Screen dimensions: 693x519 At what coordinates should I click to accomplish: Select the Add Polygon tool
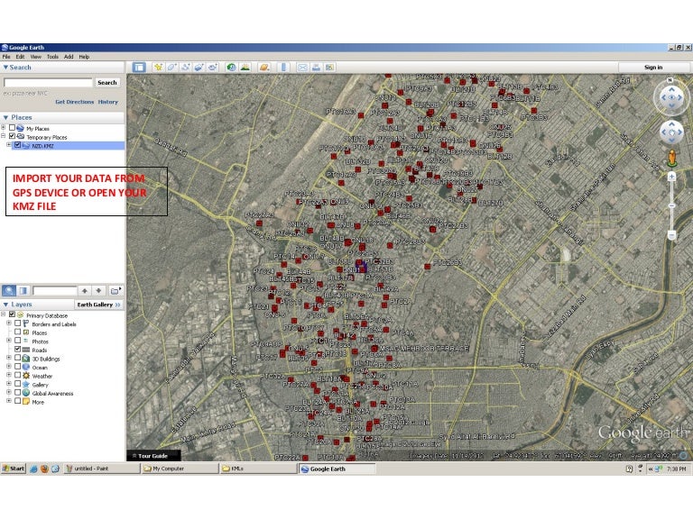point(172,67)
